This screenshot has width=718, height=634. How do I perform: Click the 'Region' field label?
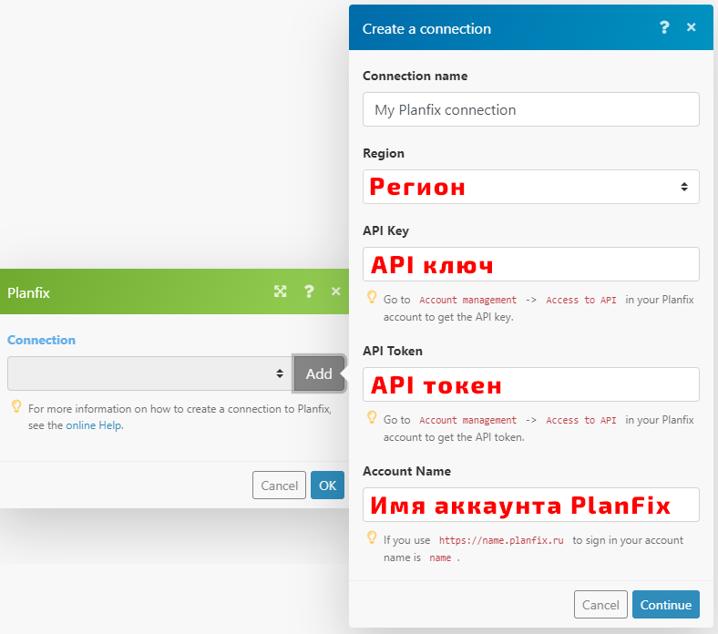(x=384, y=153)
